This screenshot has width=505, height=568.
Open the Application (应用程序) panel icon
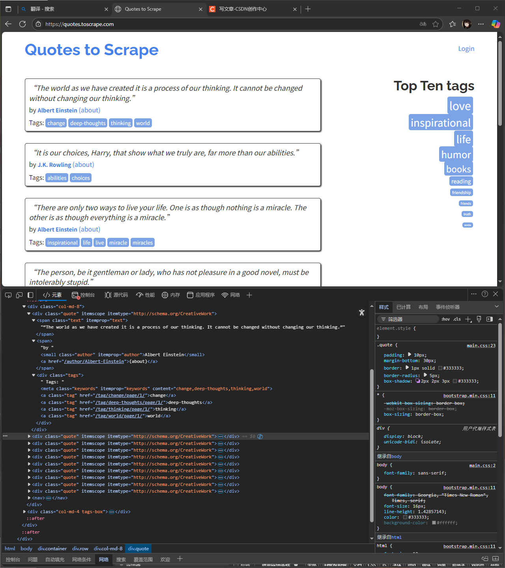tap(200, 295)
